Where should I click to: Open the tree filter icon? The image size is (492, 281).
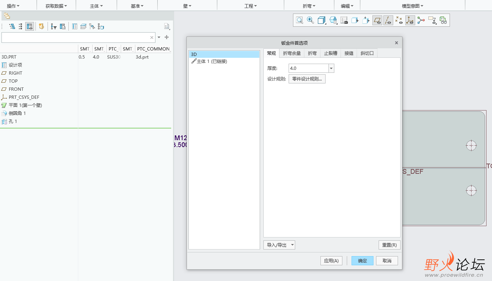pyautogui.click(x=54, y=26)
